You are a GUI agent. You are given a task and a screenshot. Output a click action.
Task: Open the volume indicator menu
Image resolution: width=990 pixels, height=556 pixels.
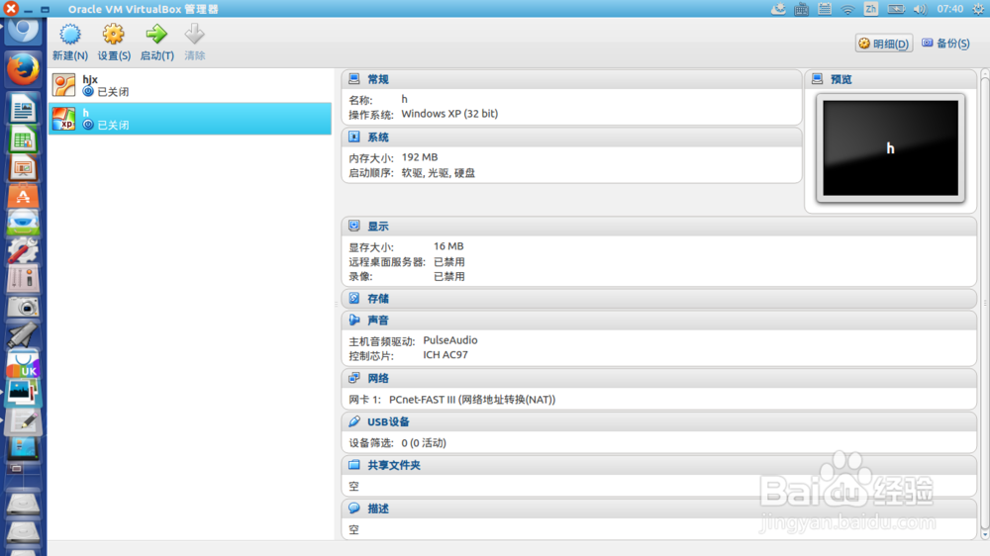(x=920, y=9)
